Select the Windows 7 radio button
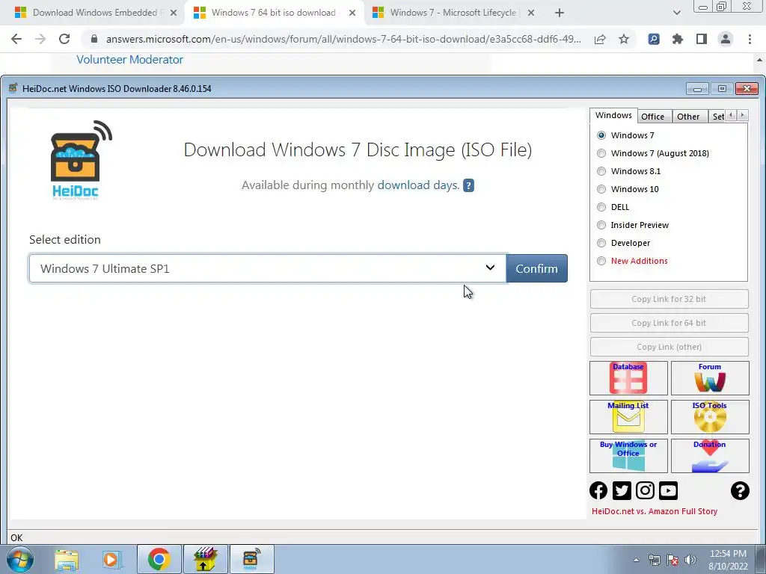 [601, 135]
